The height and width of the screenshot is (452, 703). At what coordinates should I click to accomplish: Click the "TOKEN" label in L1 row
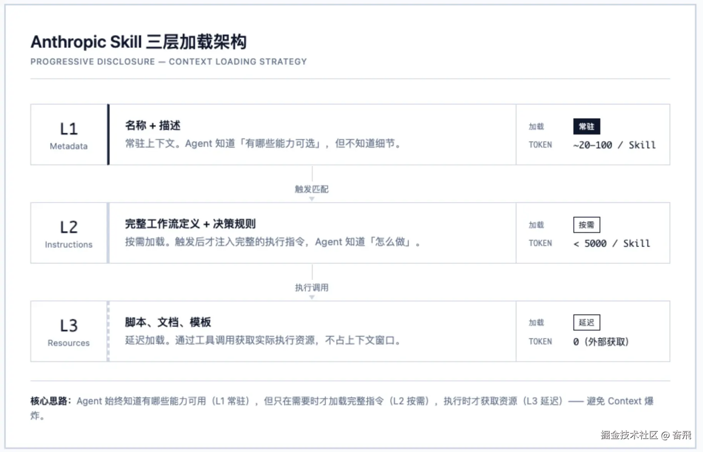540,145
